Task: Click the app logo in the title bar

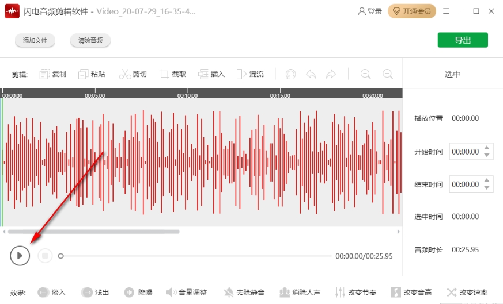Action: tap(12, 11)
